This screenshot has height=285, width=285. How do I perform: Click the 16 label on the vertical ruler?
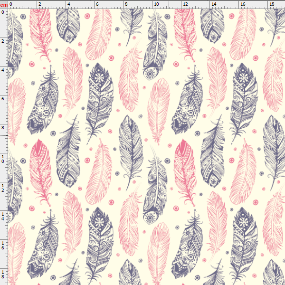[x=2, y=246]
